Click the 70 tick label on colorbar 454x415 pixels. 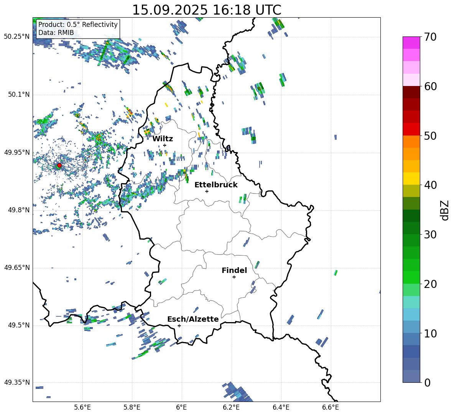click(x=430, y=37)
